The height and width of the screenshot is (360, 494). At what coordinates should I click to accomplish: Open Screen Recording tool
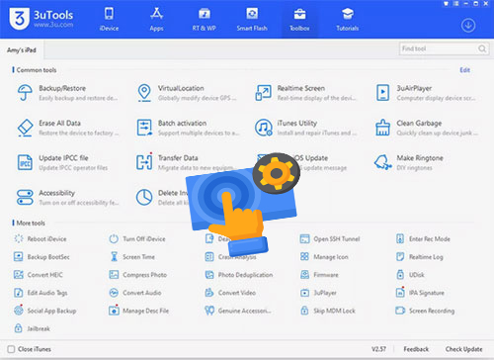click(425, 311)
